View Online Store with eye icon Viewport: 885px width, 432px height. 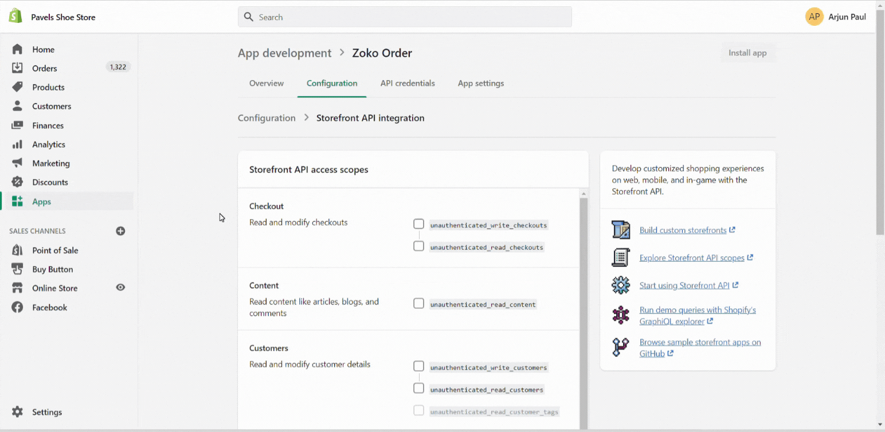120,288
